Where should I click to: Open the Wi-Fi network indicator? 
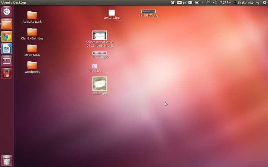208,3
